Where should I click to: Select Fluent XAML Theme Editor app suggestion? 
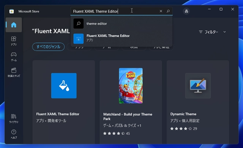click(121, 38)
